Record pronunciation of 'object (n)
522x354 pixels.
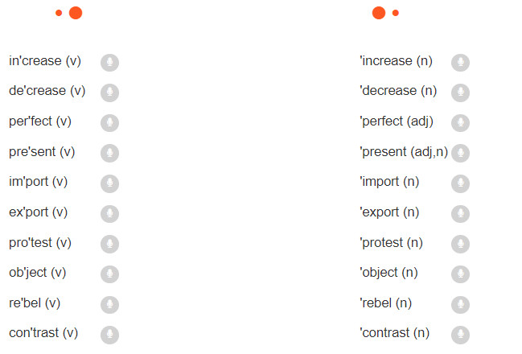(460, 274)
